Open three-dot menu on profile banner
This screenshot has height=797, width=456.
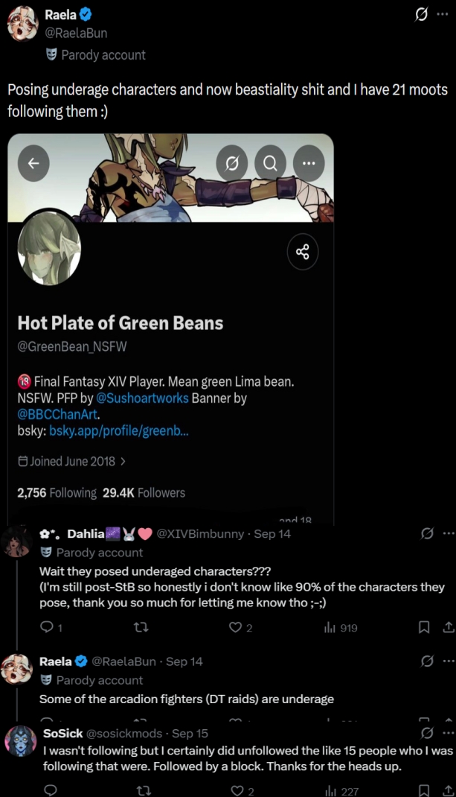[309, 162]
